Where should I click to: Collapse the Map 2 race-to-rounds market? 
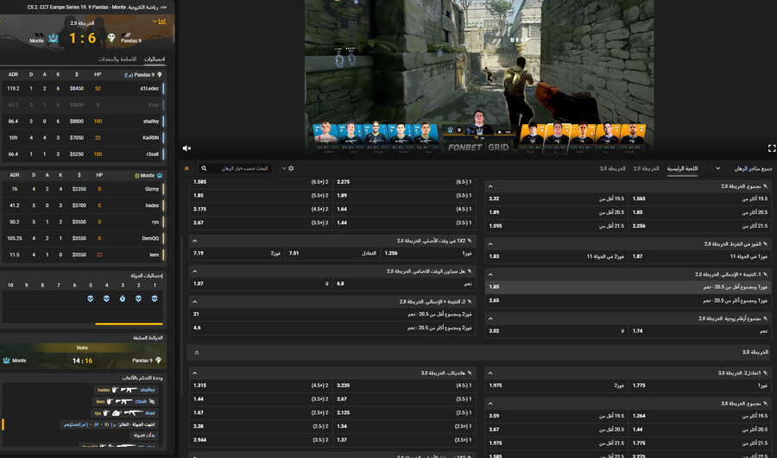click(490, 244)
